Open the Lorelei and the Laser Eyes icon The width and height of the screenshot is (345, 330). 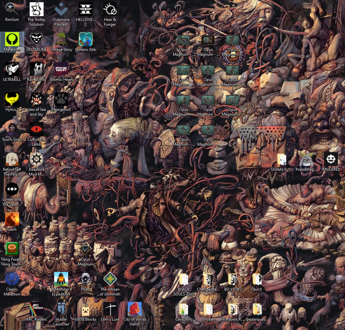[12, 189]
